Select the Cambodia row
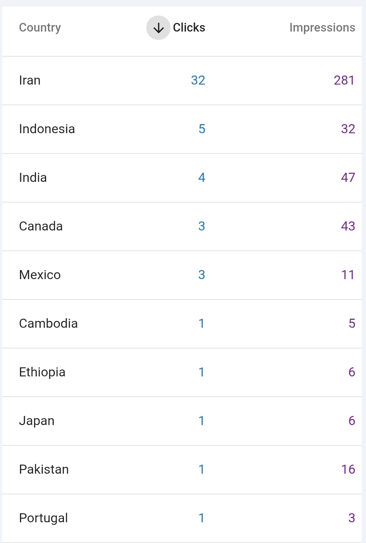 coord(182,324)
